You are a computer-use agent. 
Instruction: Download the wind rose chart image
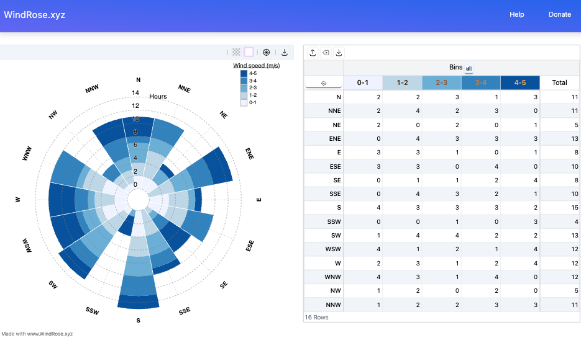285,53
